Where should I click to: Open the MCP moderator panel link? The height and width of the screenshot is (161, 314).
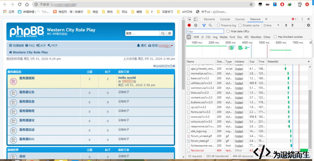click(x=52, y=45)
